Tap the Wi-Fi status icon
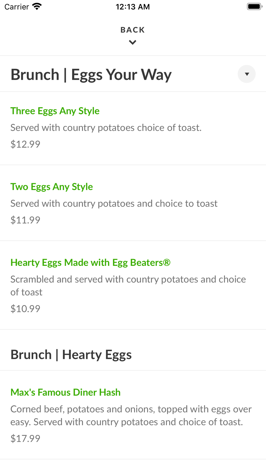 click(37, 7)
